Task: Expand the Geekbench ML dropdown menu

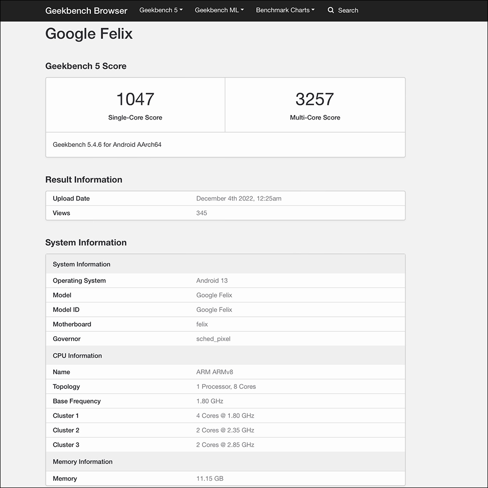Action: coord(219,10)
